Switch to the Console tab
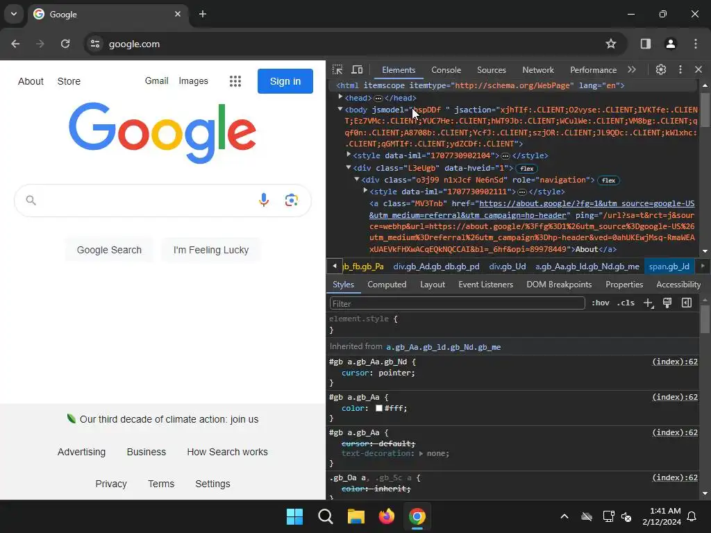The width and height of the screenshot is (711, 533). pos(446,70)
